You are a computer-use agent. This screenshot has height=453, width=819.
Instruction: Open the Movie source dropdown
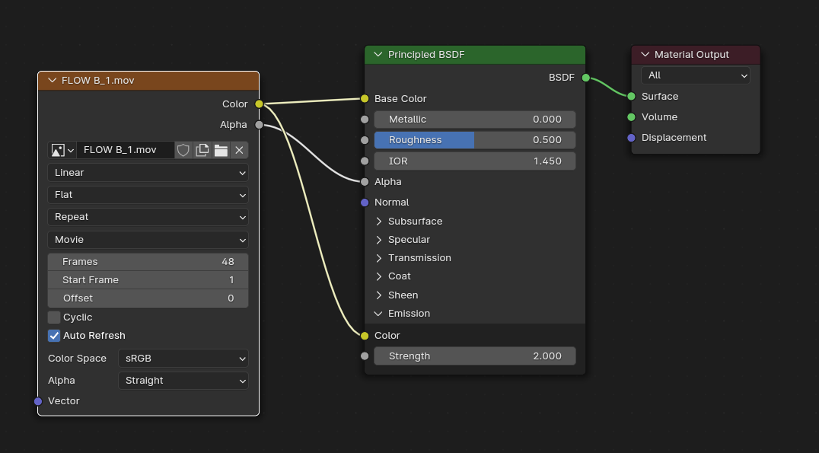(x=148, y=239)
